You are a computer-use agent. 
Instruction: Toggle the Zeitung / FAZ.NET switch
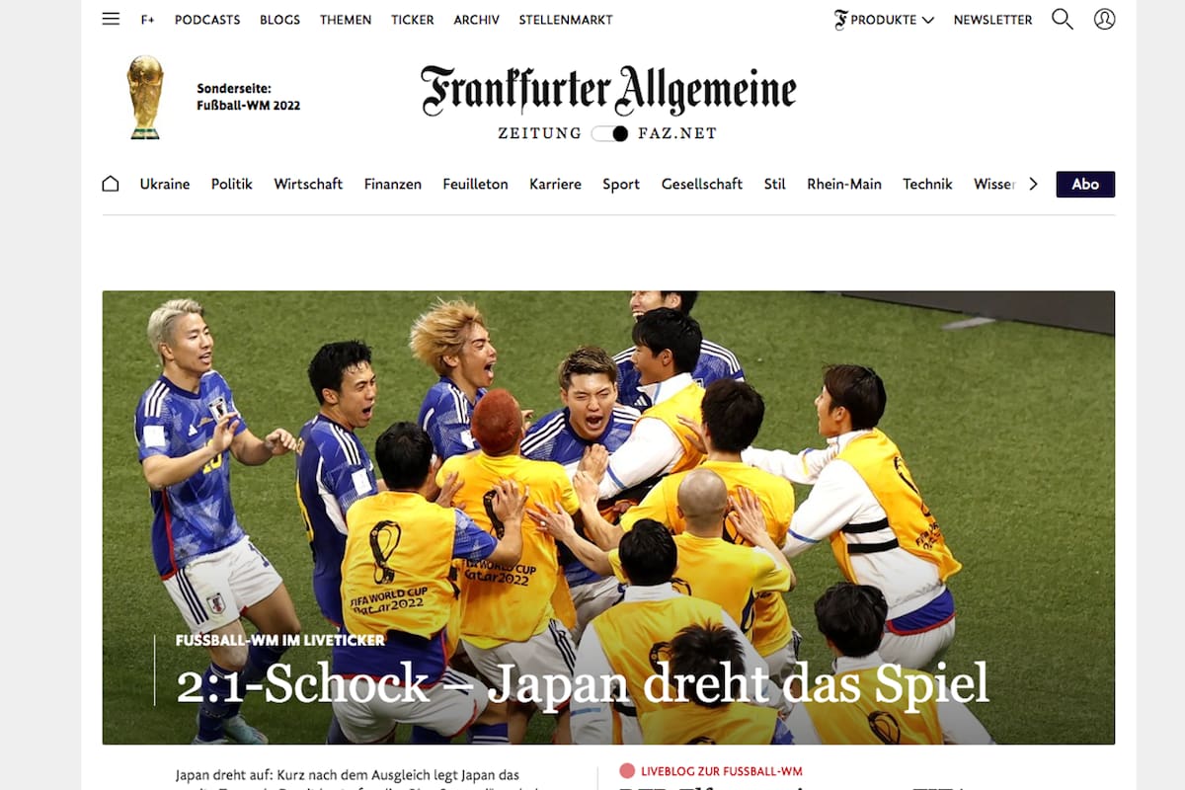tap(610, 133)
